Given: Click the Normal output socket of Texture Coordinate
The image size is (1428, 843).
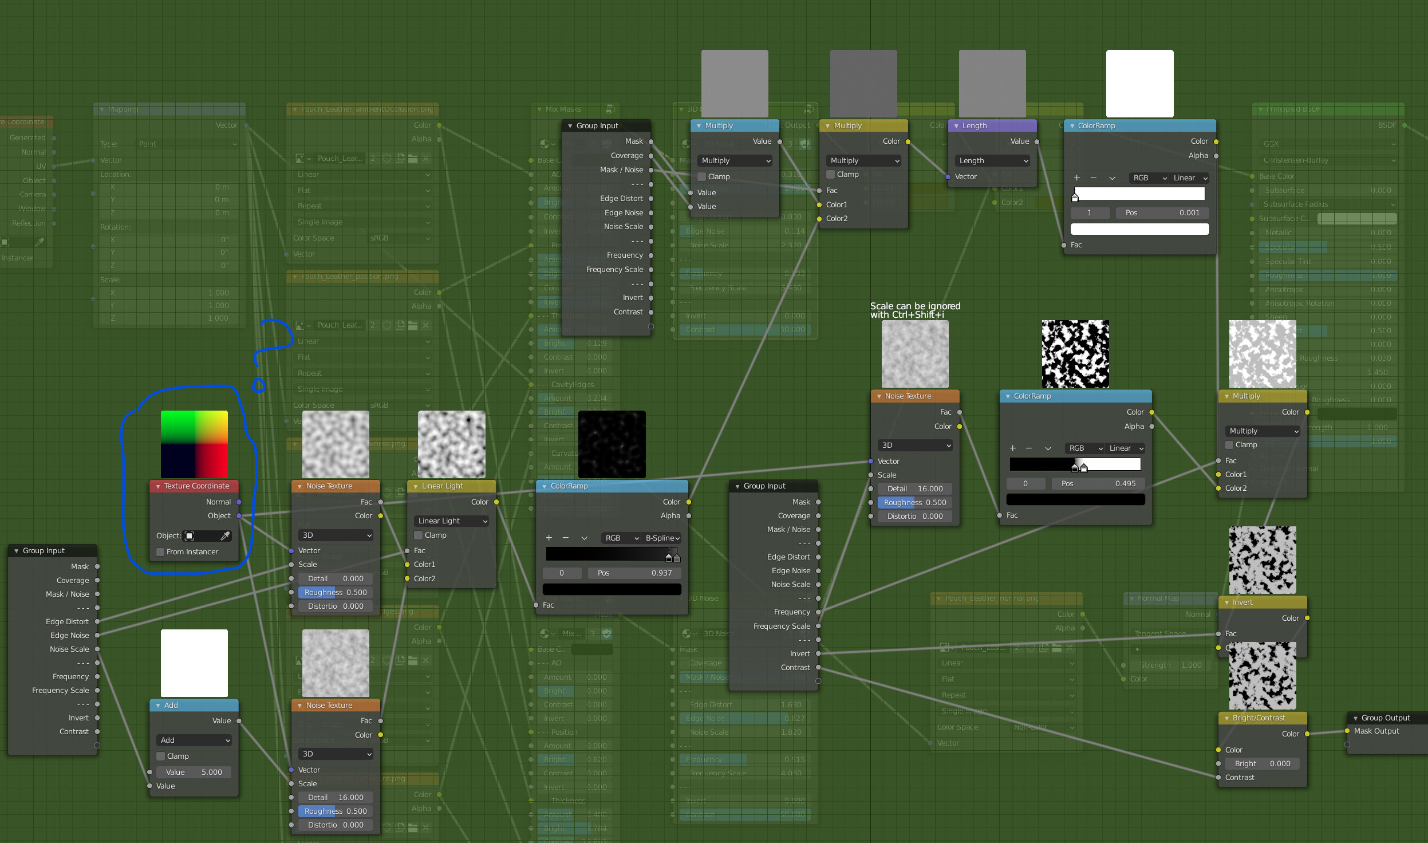Looking at the screenshot, I should pyautogui.click(x=239, y=502).
